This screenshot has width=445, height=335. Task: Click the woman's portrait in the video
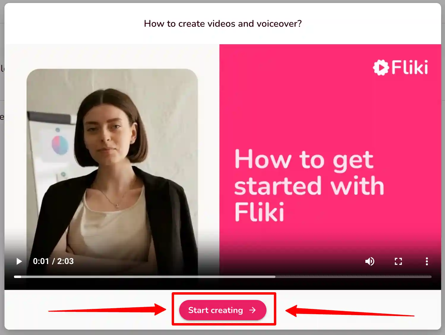(x=112, y=172)
